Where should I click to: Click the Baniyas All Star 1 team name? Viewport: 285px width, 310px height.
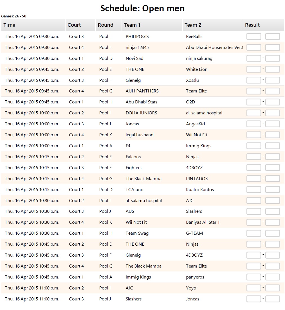click(x=203, y=222)
